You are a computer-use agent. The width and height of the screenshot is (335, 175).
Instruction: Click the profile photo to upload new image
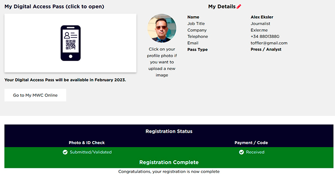tap(162, 28)
